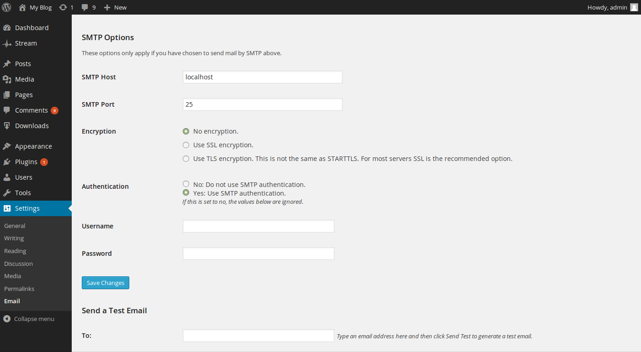Open Dashboard from the sidebar
641x352 pixels.
(x=32, y=28)
